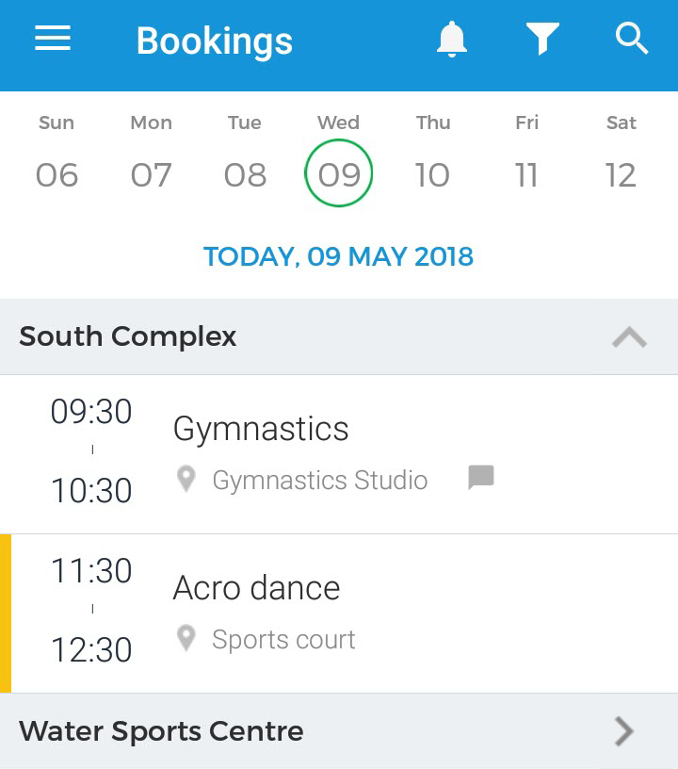Select circled Wednesday 09 date
Screen dimensions: 678x769
[x=338, y=173]
